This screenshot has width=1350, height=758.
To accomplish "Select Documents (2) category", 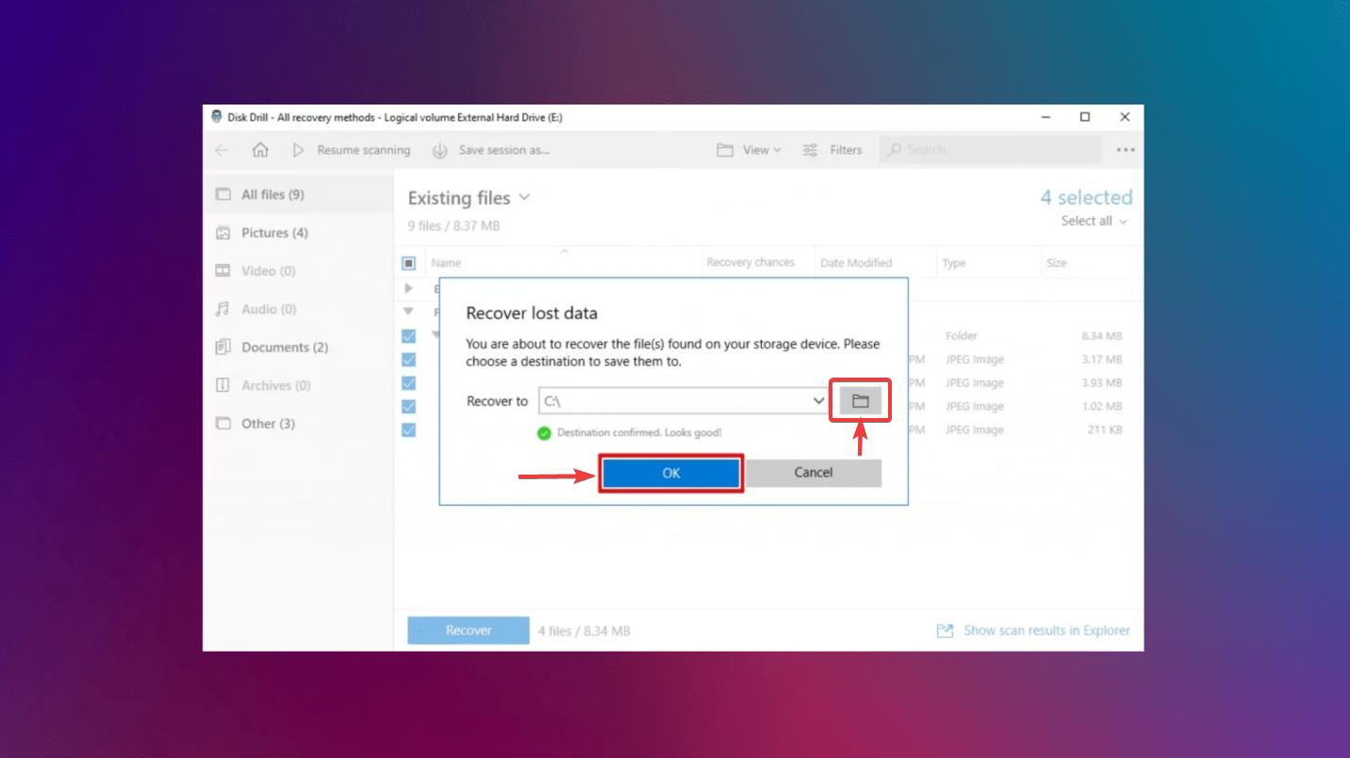I will pyautogui.click(x=298, y=347).
